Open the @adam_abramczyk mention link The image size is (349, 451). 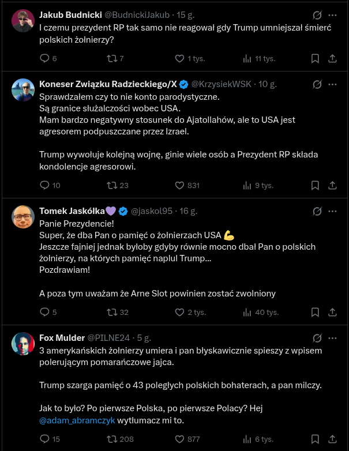click(x=77, y=420)
